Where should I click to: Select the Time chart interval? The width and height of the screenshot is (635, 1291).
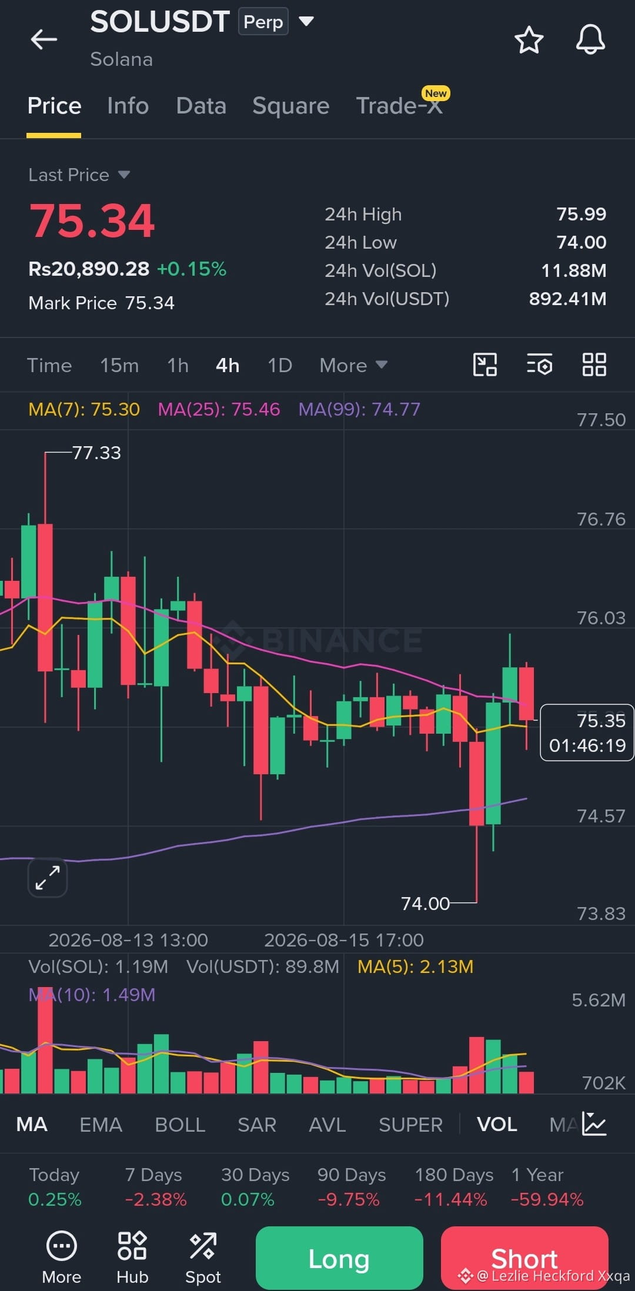pyautogui.click(x=49, y=365)
